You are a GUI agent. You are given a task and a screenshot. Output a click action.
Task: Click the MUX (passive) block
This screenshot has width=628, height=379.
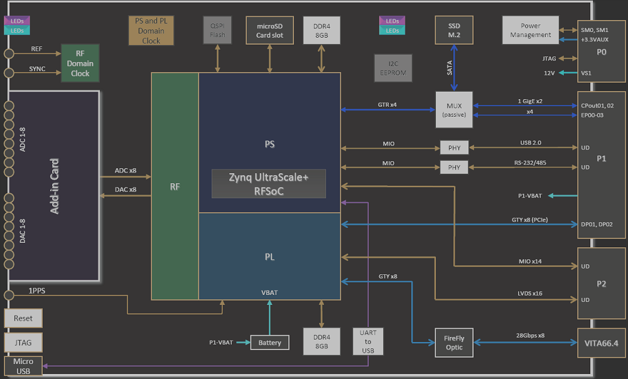tap(454, 110)
